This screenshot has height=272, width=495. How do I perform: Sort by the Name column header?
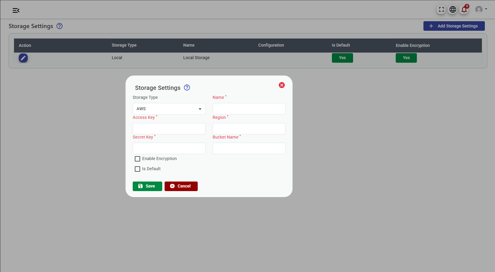[x=189, y=45]
